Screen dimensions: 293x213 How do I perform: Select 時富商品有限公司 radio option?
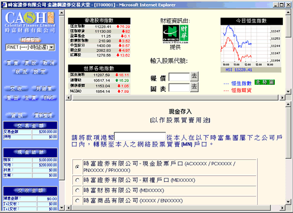pos(78,201)
